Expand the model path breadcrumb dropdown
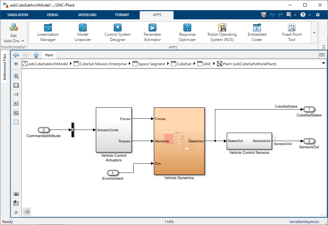The height and width of the screenshot is (225, 328). point(323,63)
